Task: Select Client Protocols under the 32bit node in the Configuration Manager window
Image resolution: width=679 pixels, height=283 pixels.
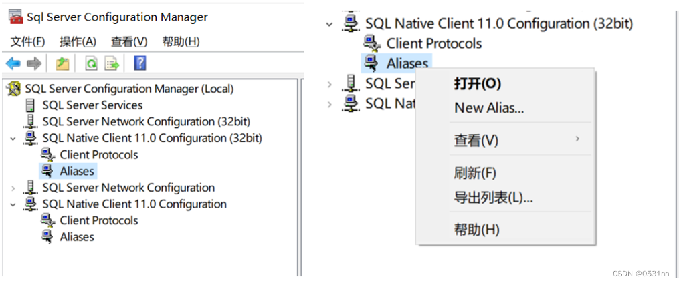Action: click(99, 155)
